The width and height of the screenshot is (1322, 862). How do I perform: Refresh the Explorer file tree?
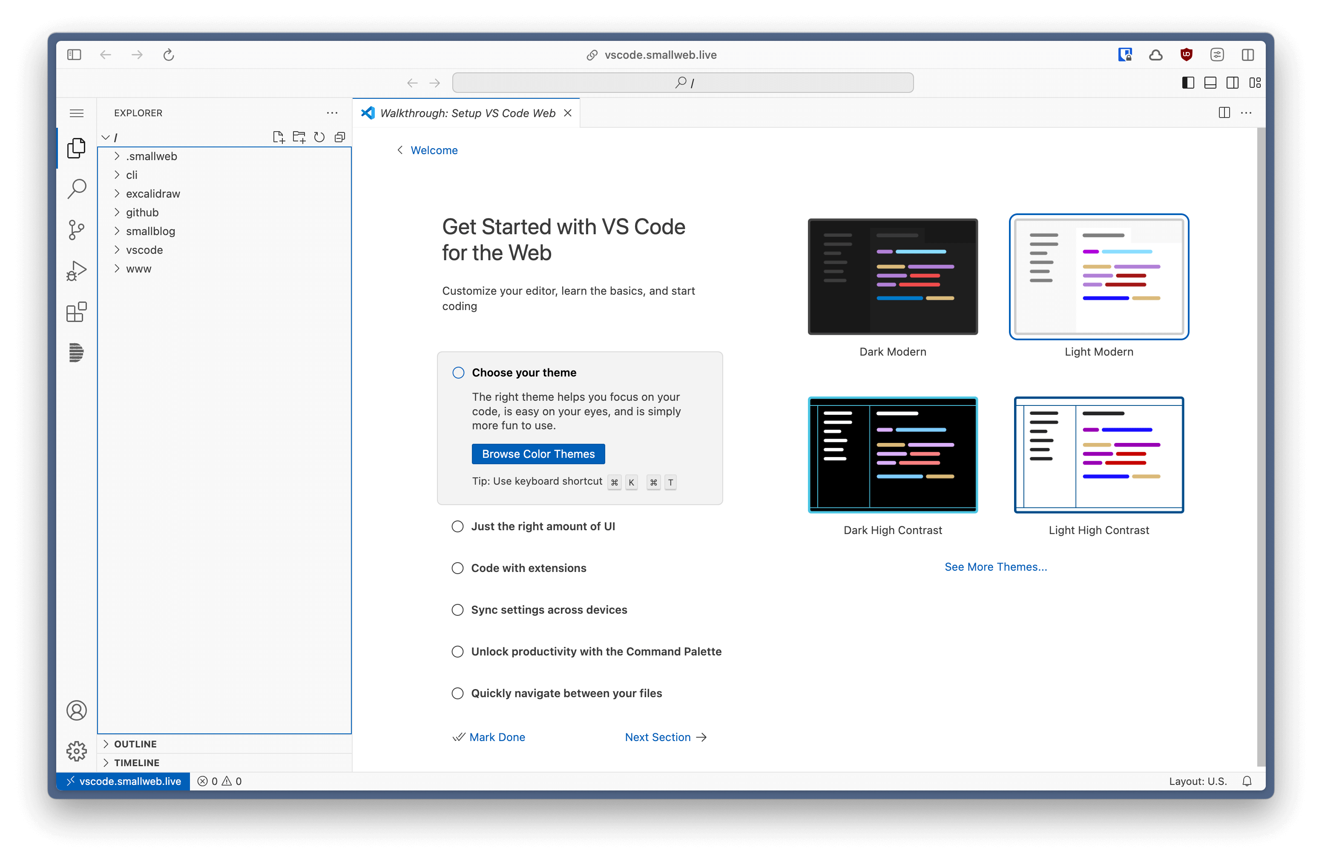319,137
